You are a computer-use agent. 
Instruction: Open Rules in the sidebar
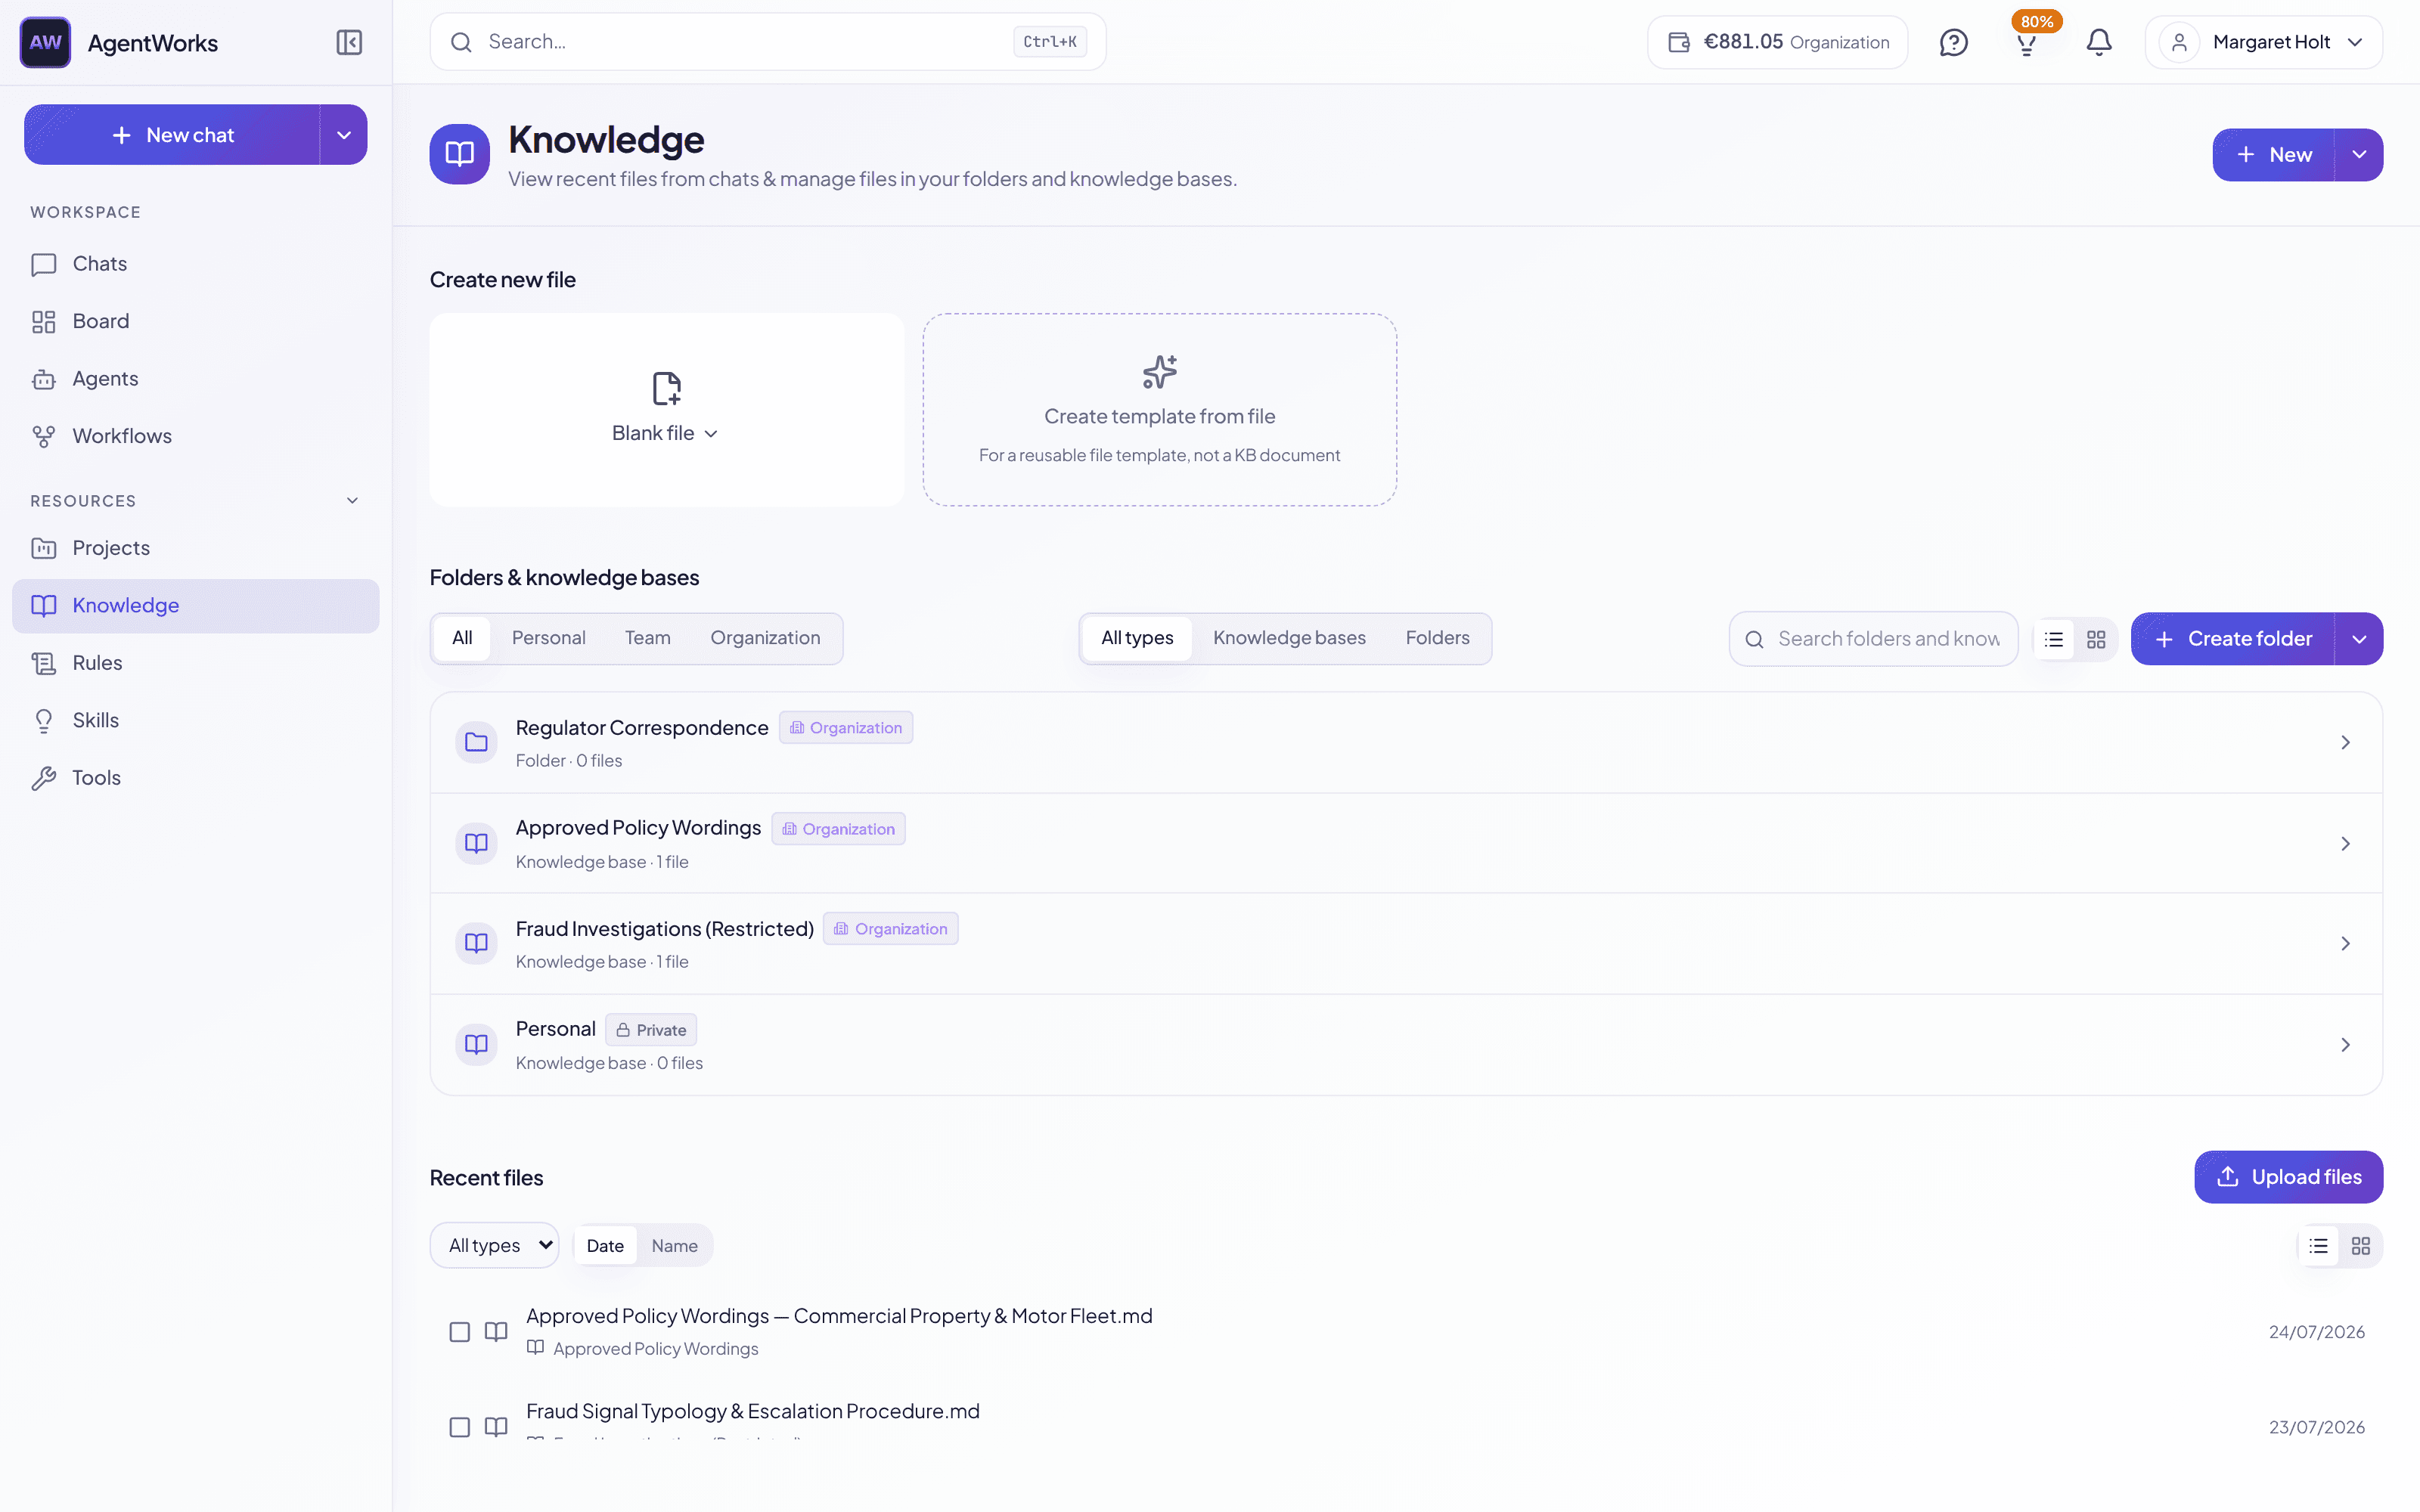(196, 663)
